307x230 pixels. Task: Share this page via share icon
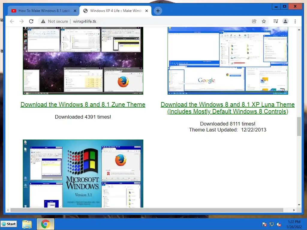[x=254, y=21]
